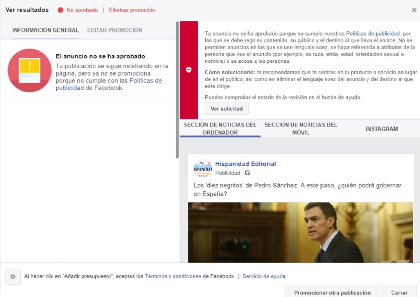Click the ad rejected warning illustration
The height and width of the screenshot is (297, 420).
29,70
